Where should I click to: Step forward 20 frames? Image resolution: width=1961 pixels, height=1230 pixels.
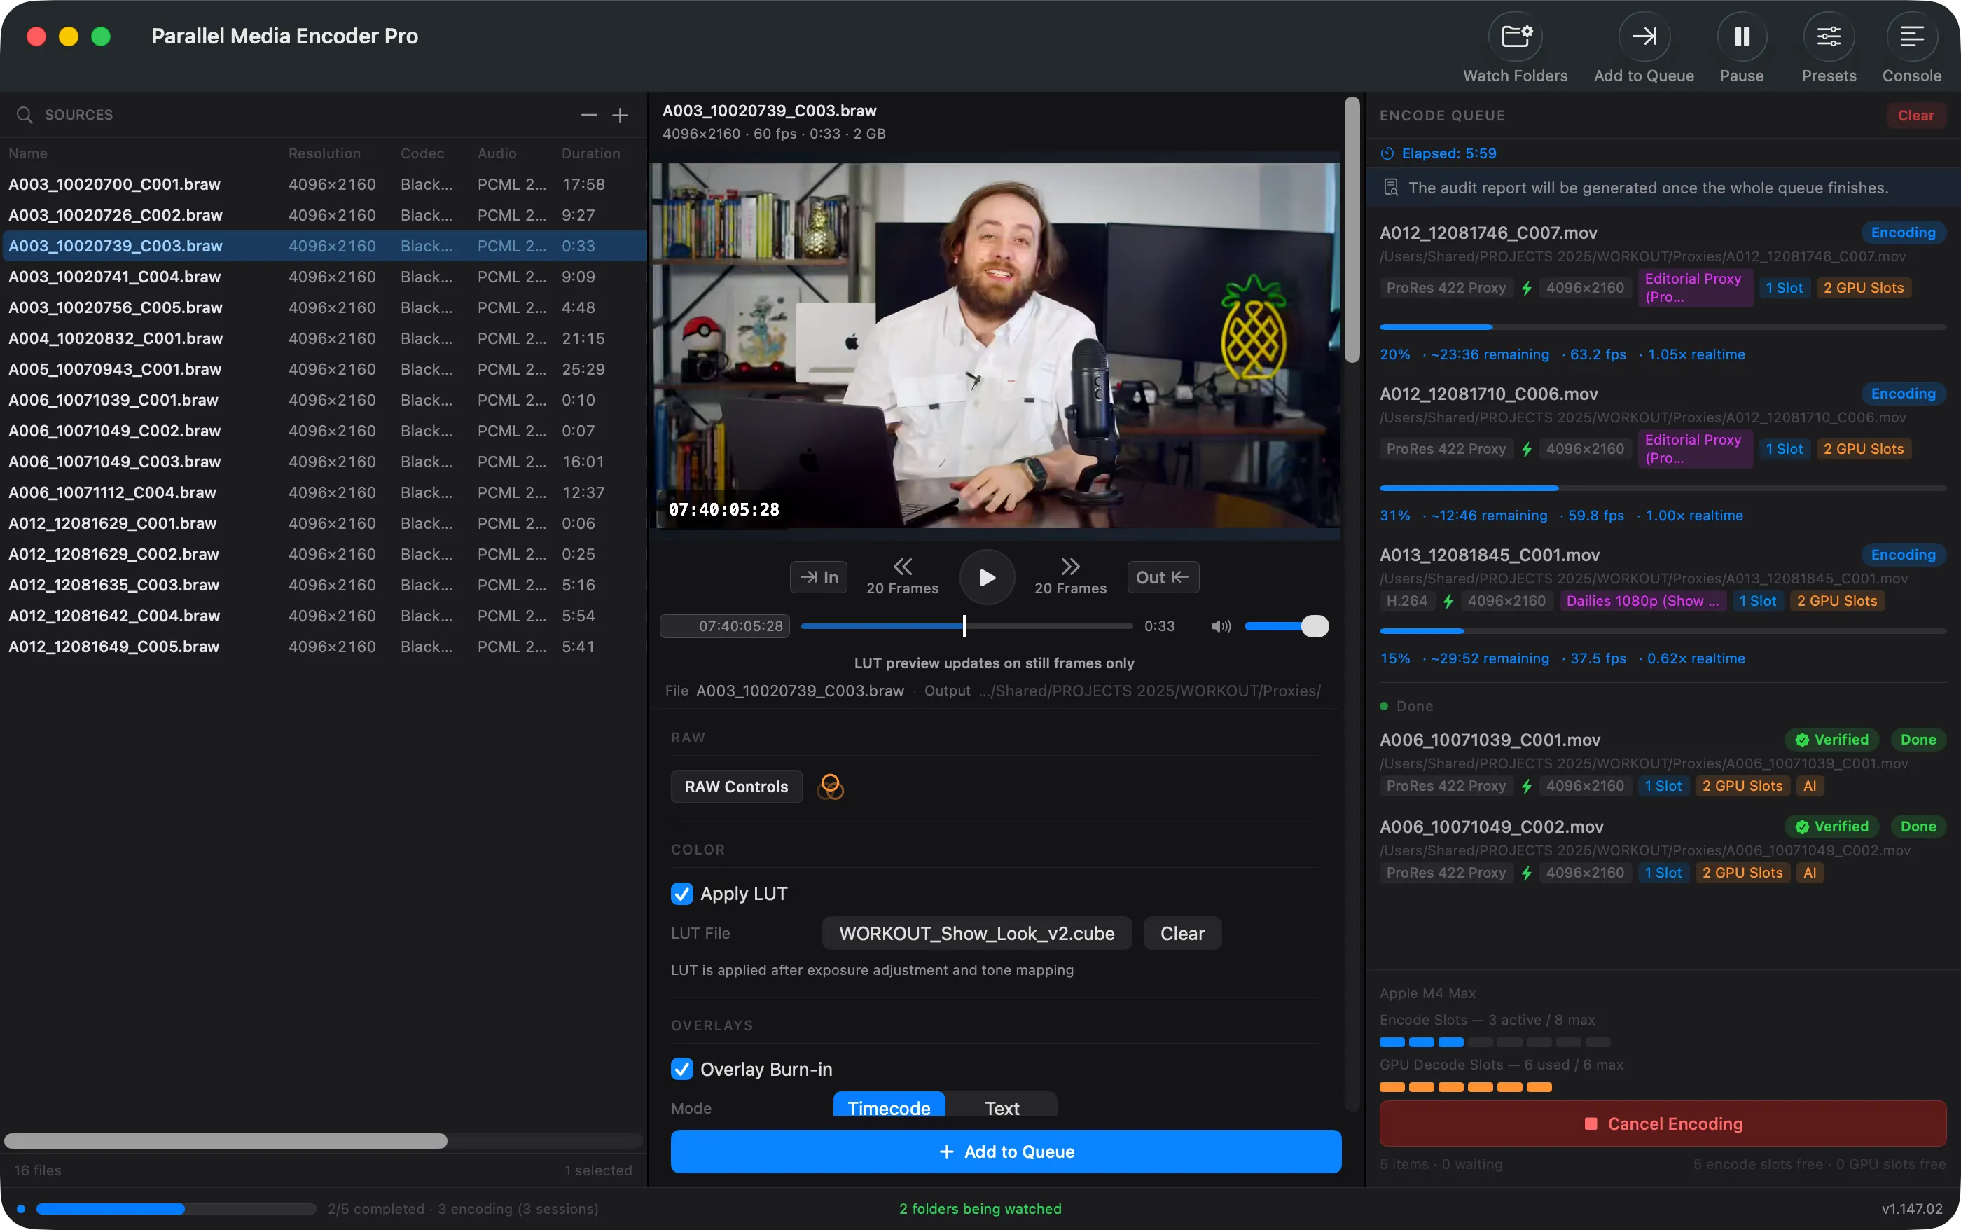click(1070, 576)
